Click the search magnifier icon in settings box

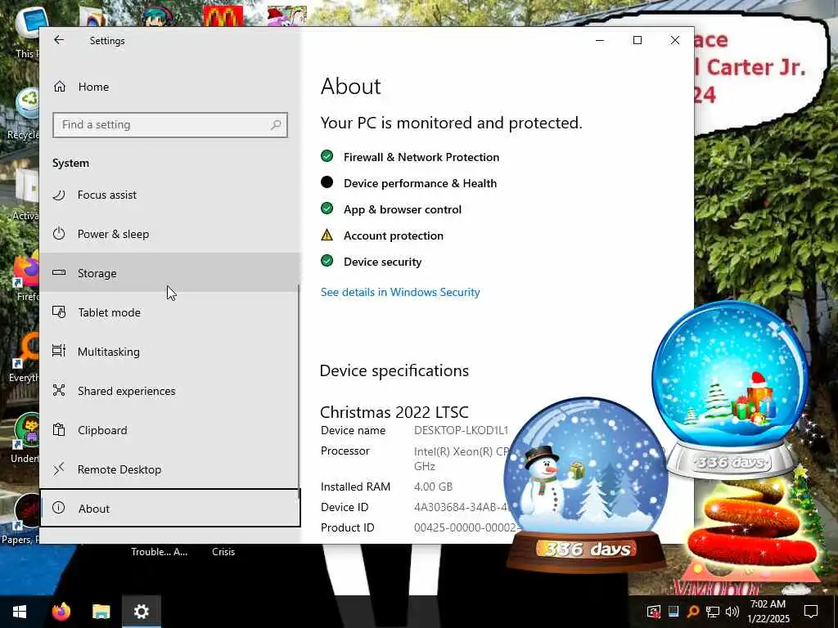(276, 125)
